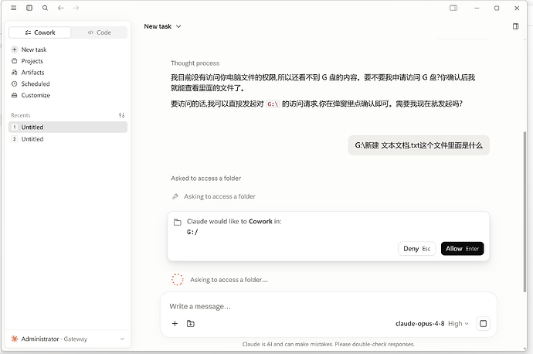Image resolution: width=533 pixels, height=354 pixels.
Task: Open the search magnifier icon
Action: [45, 8]
